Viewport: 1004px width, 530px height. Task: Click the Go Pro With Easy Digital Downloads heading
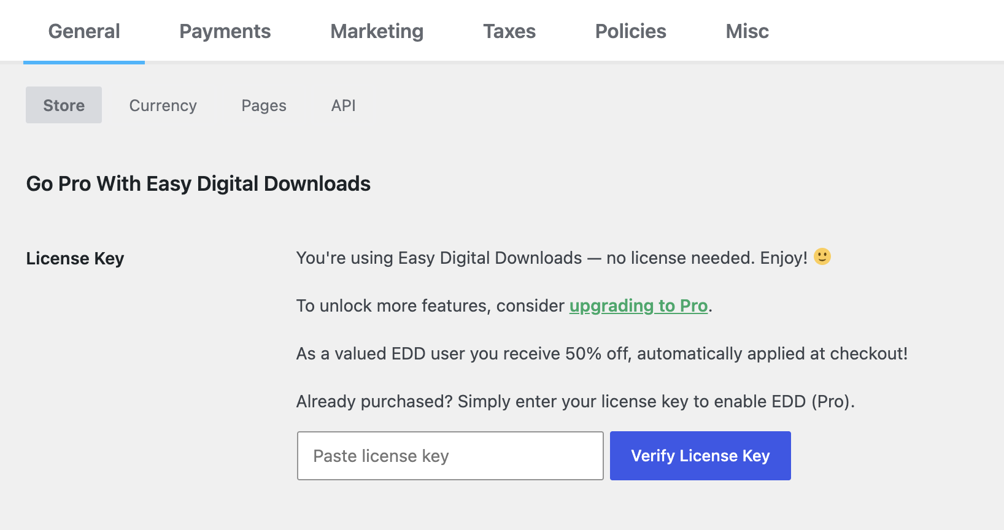click(198, 184)
